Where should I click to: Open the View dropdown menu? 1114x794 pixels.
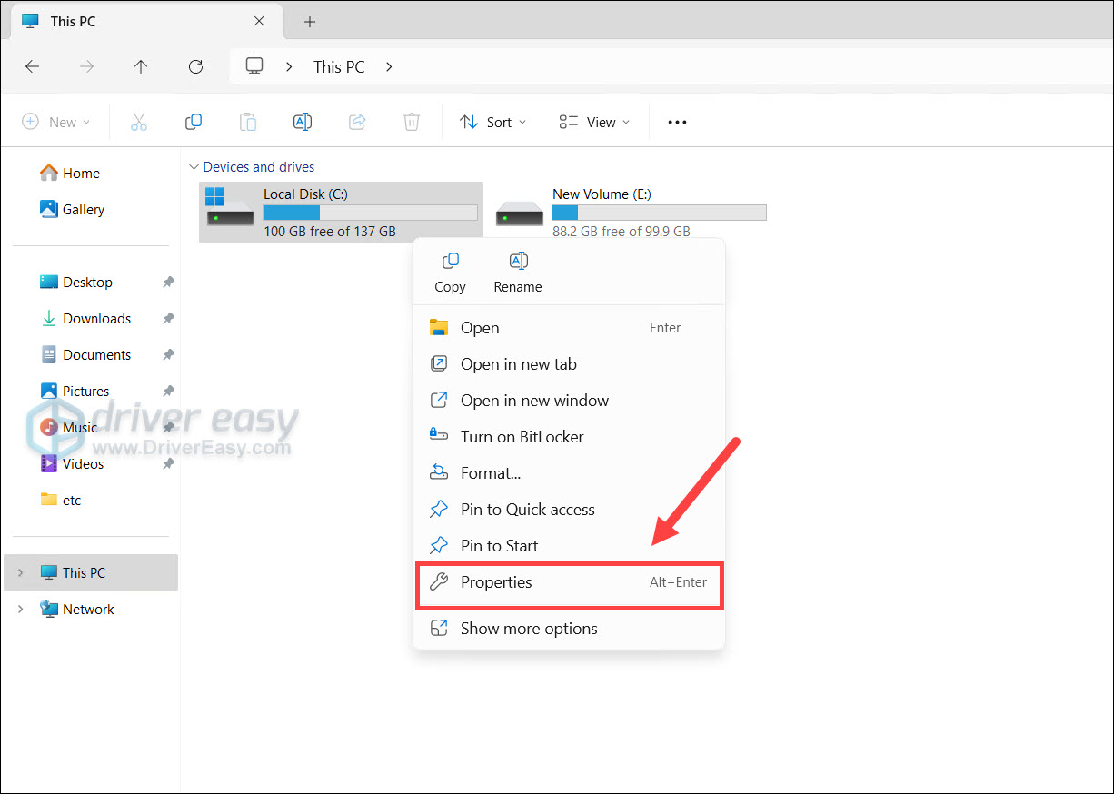pyautogui.click(x=594, y=122)
